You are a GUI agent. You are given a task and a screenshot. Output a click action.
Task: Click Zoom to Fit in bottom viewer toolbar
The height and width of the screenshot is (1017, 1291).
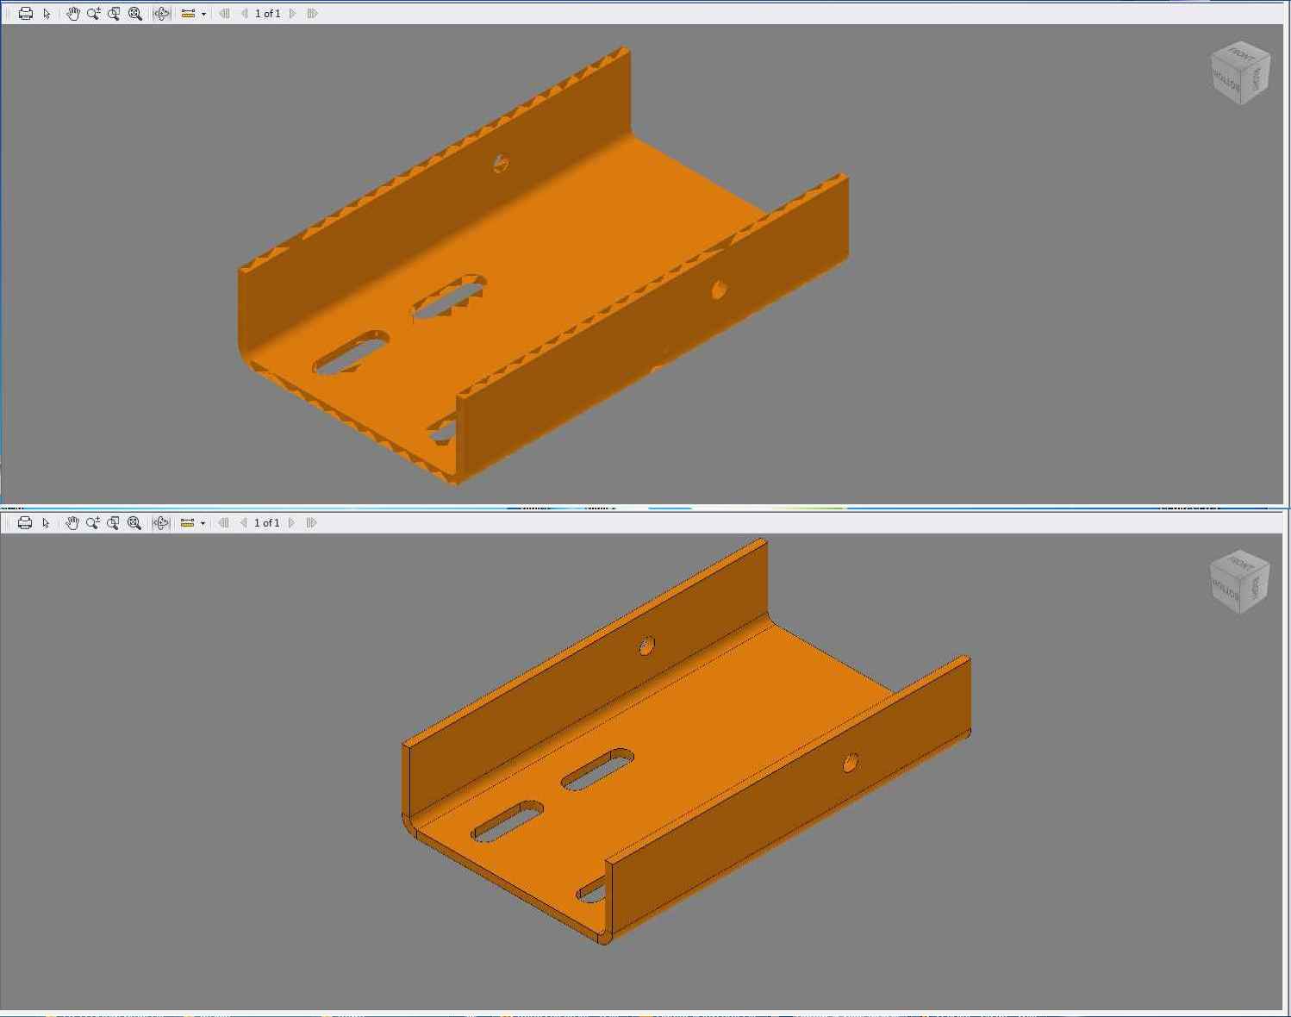(x=134, y=523)
